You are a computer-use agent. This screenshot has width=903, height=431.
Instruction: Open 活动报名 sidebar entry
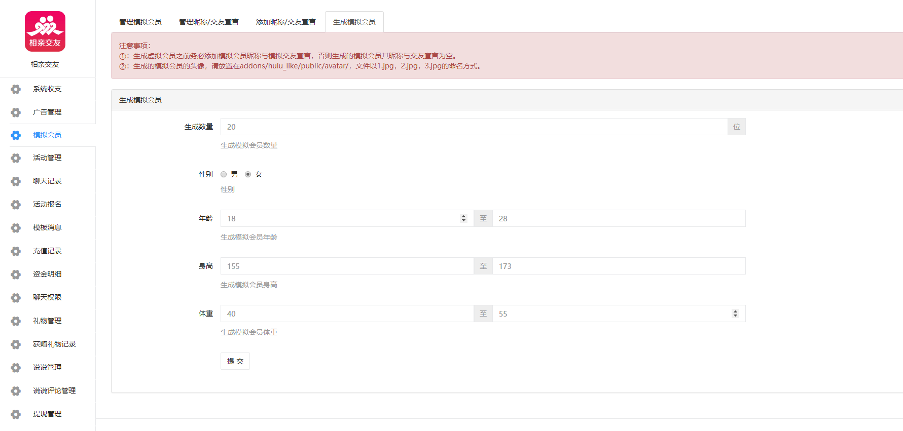(48, 205)
